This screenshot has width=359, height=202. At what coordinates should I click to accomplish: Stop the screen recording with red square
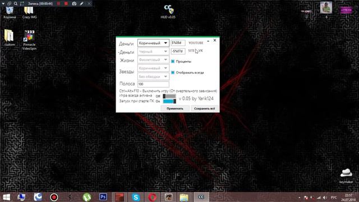(66, 4)
